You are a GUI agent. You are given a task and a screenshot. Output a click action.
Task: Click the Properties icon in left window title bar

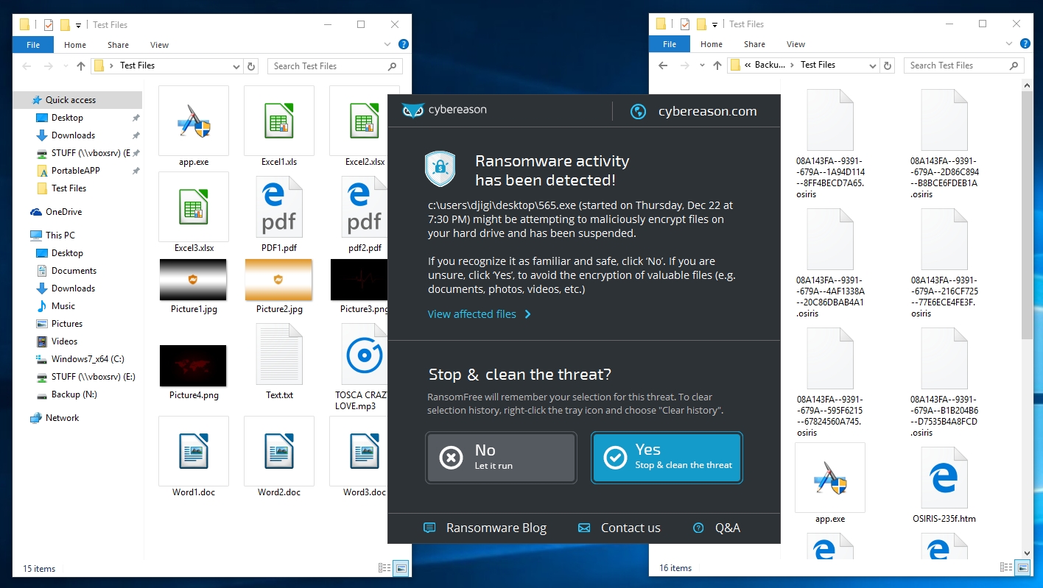click(49, 24)
